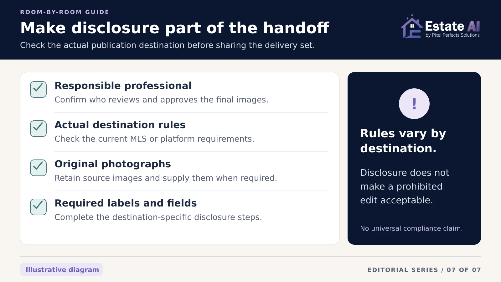The height and width of the screenshot is (282, 501).
Task: Select the "Original photographs" heading
Action: click(113, 164)
